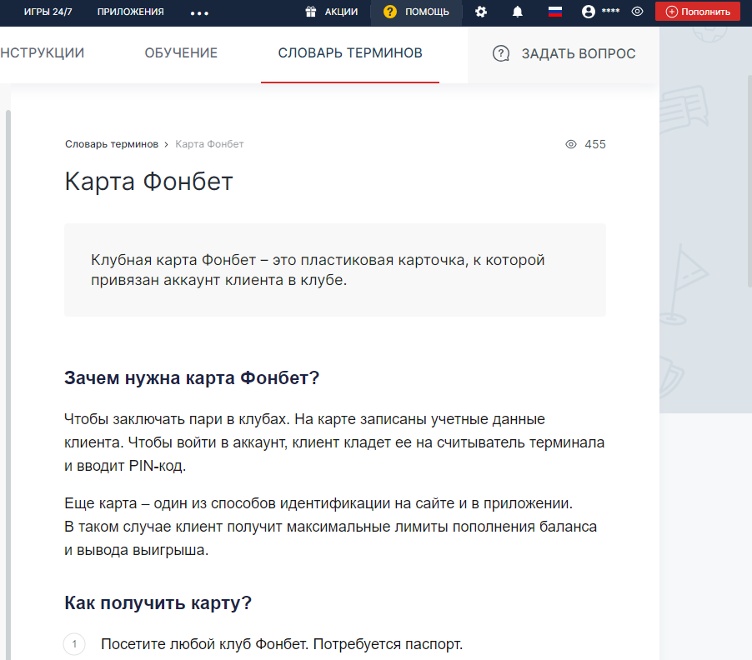The height and width of the screenshot is (660, 752).
Task: Click the red Пополнить deposit button
Action: pyautogui.click(x=697, y=12)
